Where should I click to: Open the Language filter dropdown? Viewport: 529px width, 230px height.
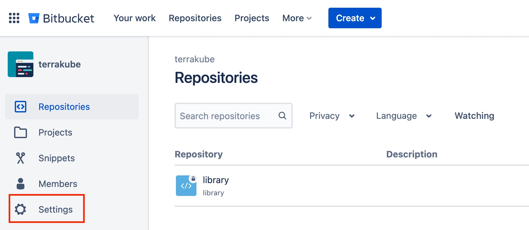coord(403,116)
